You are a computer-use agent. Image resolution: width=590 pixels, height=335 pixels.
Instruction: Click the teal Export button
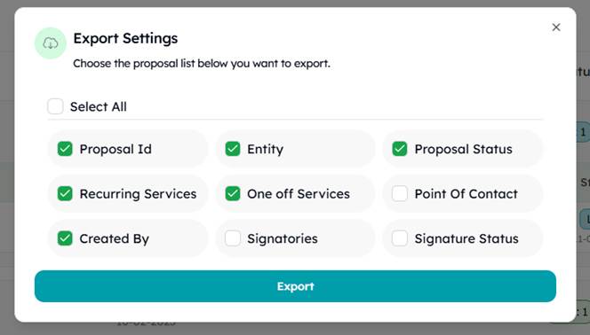click(x=295, y=286)
